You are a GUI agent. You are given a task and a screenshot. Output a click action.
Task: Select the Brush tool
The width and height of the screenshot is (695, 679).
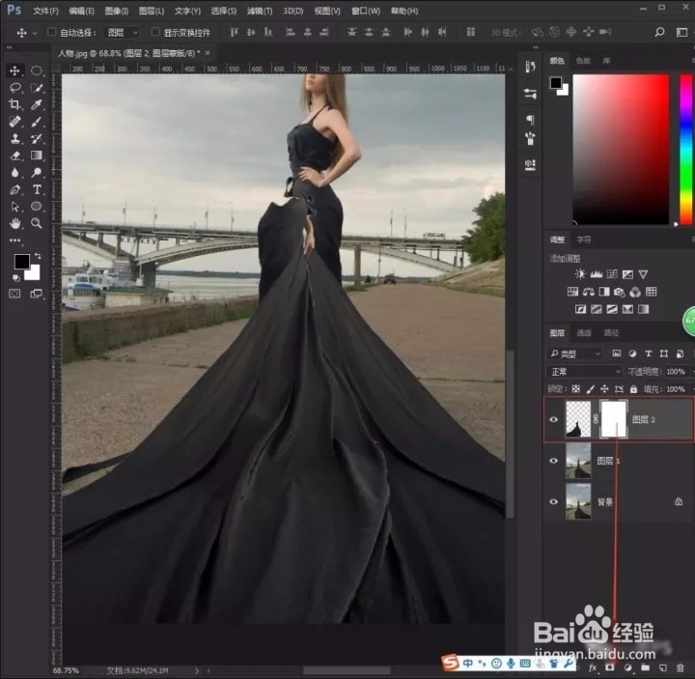click(x=37, y=121)
